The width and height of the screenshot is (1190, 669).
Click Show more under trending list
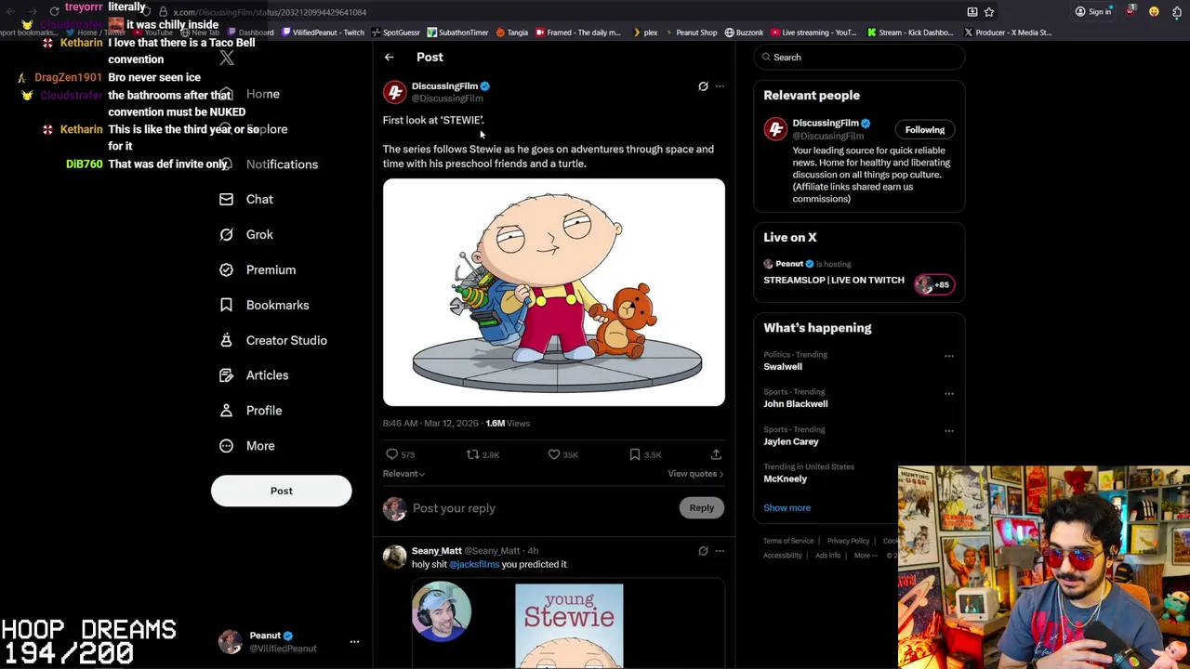tap(787, 507)
